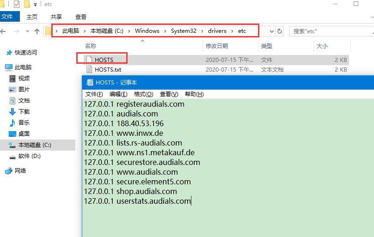Image resolution: width=374 pixels, height=237 pixels.
Task: Click line 127.0.0.1 www.ns1.metakauf.de
Action: pos(139,152)
